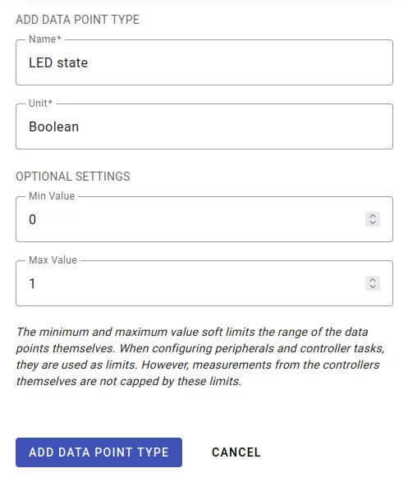The width and height of the screenshot is (408, 482).
Task: Click the OPTIONAL SETTINGS section heading
Action: point(73,177)
